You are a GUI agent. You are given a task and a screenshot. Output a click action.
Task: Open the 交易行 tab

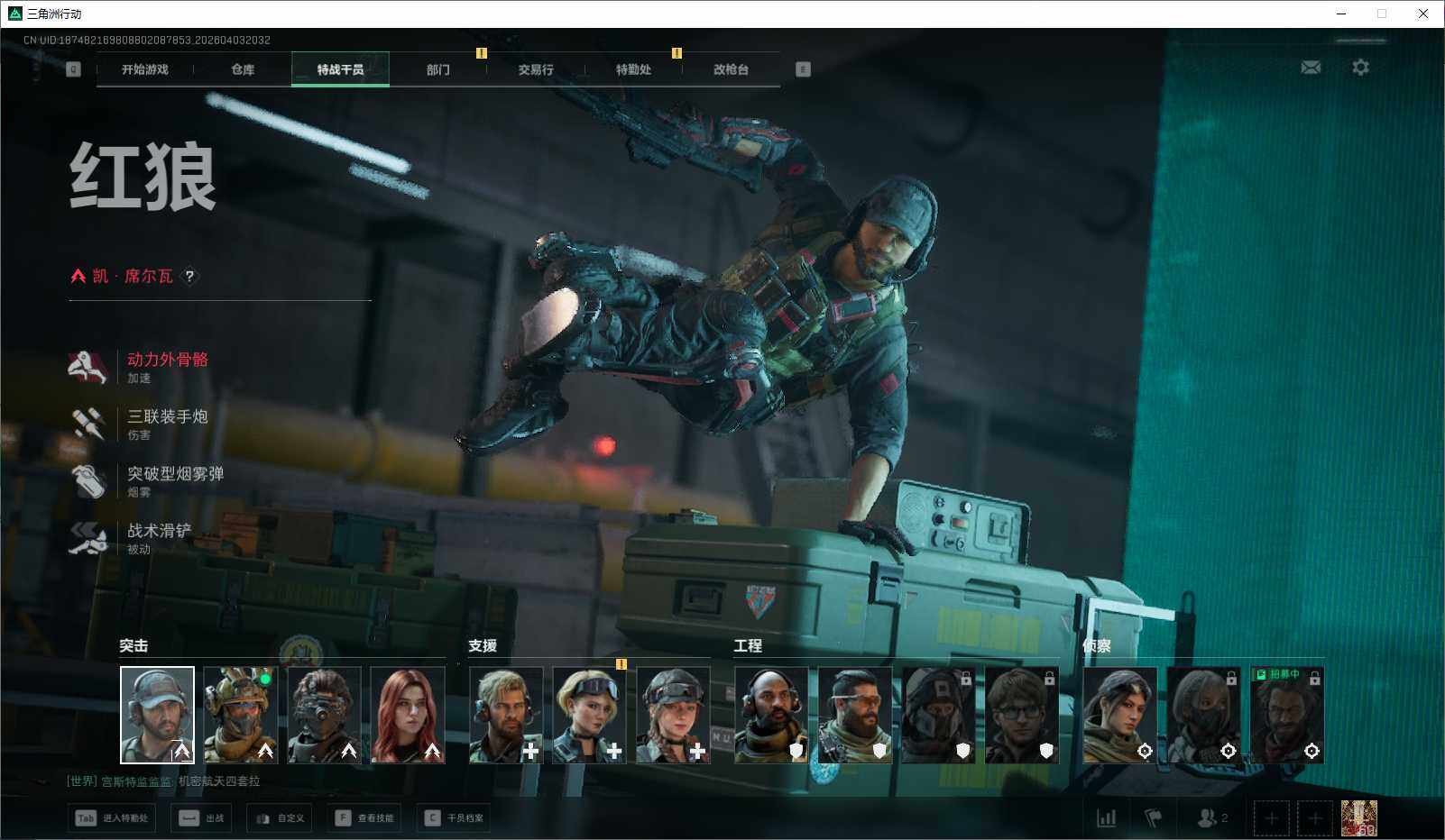tap(536, 69)
